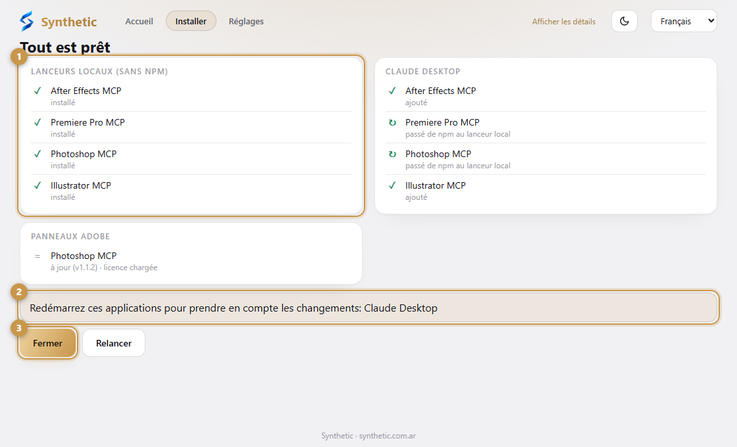The width and height of the screenshot is (737, 447).
Task: Click the Synthetic brand name text
Action: [x=69, y=22]
